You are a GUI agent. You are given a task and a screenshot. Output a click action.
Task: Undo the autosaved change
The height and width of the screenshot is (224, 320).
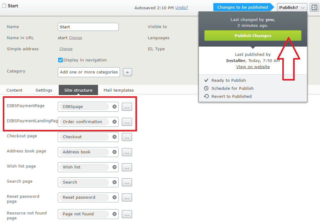[x=181, y=8]
